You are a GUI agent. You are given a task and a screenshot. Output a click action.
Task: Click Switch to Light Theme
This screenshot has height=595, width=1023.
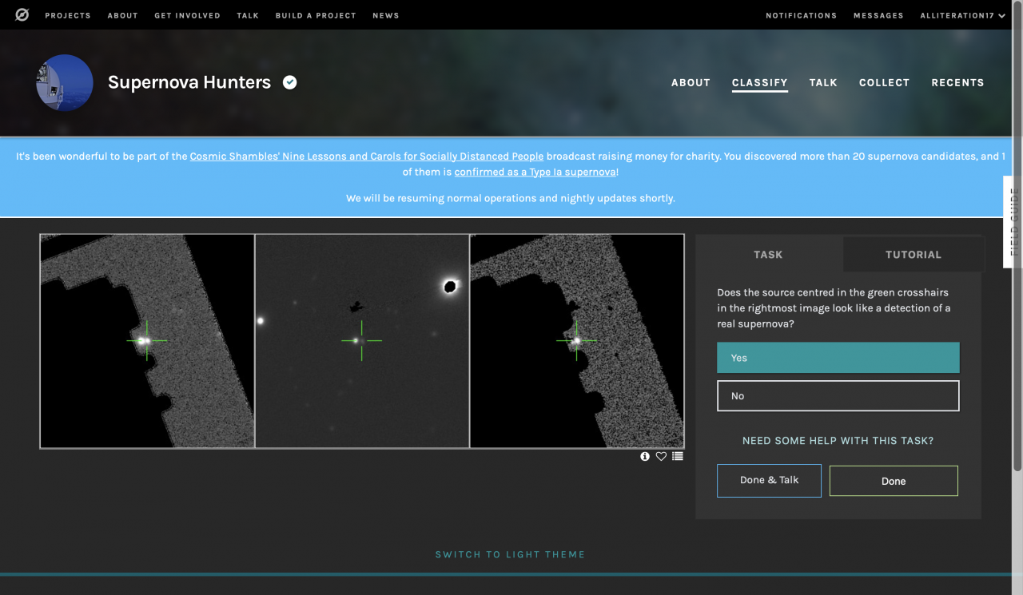coord(510,554)
